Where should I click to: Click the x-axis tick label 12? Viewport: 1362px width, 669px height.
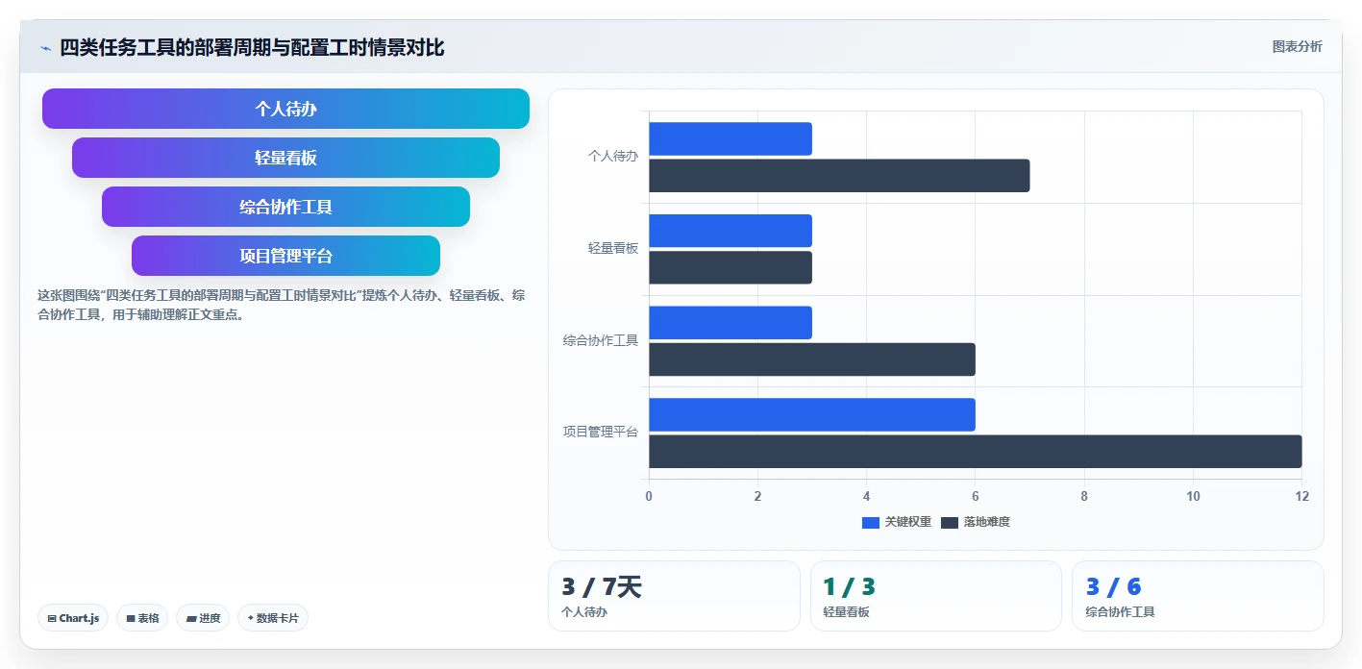click(x=1301, y=496)
